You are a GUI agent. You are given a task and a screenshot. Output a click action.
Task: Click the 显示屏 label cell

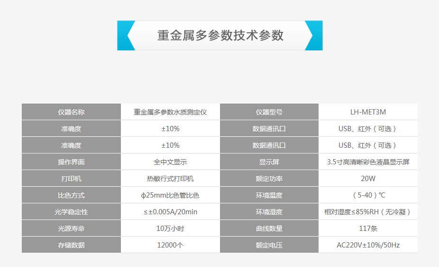click(269, 162)
